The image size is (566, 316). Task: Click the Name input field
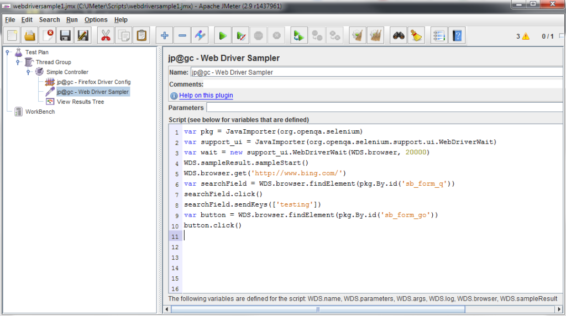tap(376, 72)
